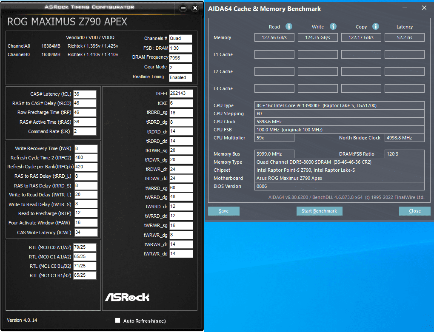
Task: Click the tRDRD_dd value field
Action: [181, 141]
